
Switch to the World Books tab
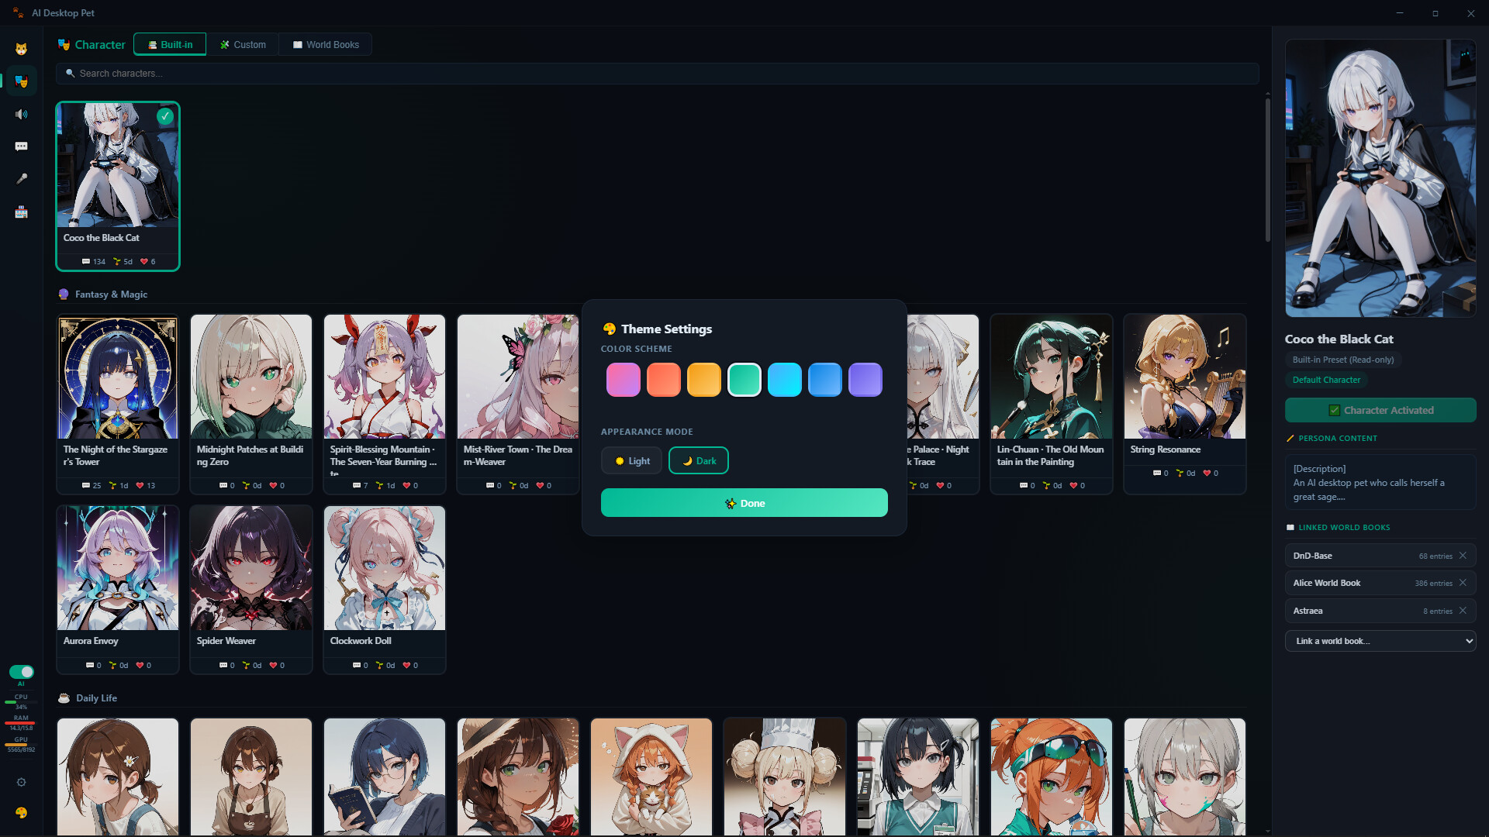(325, 44)
